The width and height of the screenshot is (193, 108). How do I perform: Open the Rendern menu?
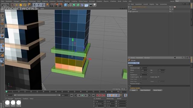(x=67, y=1)
